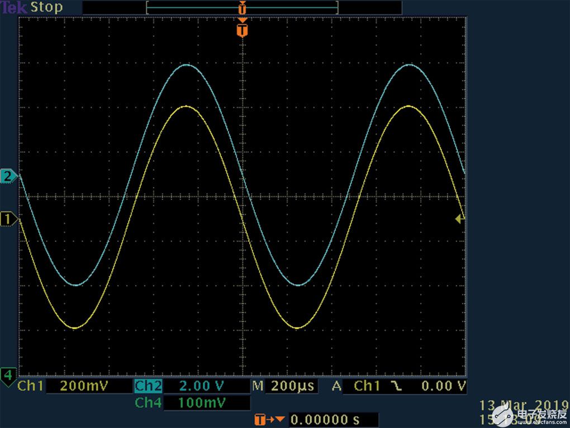Click the 0.00 V trigger level value
The height and width of the screenshot is (428, 570).
tap(444, 386)
